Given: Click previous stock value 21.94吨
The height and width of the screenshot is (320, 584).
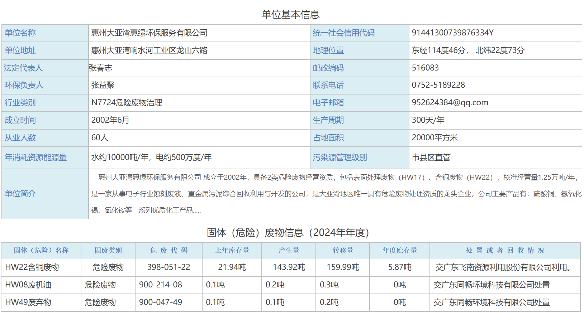Looking at the screenshot, I should (x=232, y=267).
